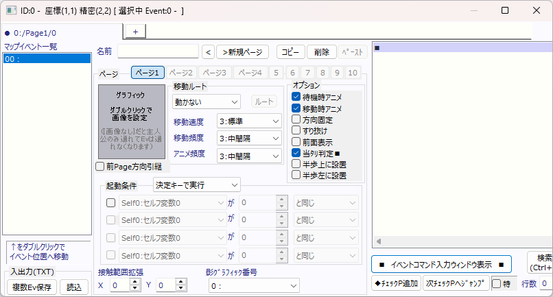Increase the first condition value with up arrow
This screenshot has height=297, width=553.
pyautogui.click(x=281, y=200)
